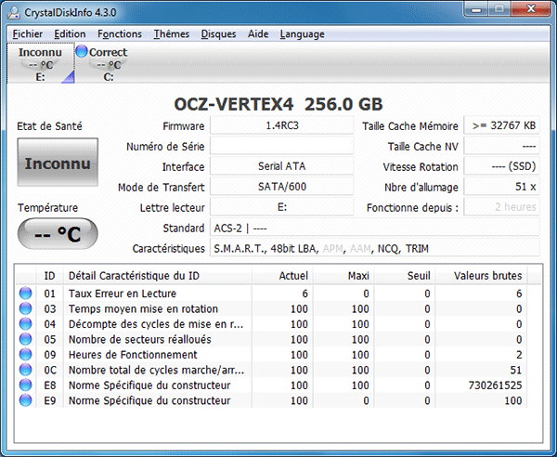Click the status orb for row 04
This screenshot has height=457, width=557.
click(x=25, y=324)
